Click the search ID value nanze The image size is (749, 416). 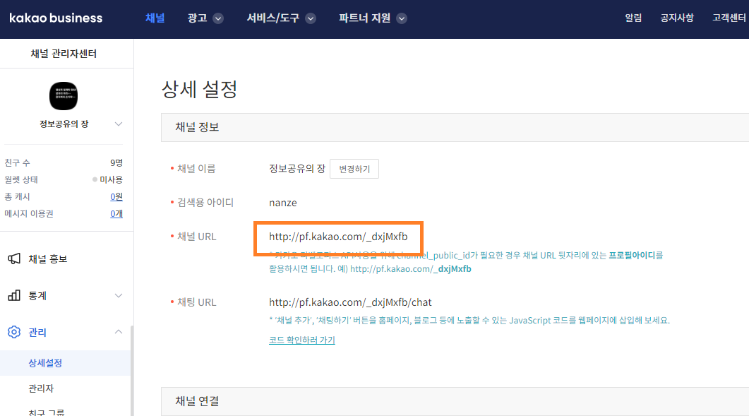pos(283,203)
